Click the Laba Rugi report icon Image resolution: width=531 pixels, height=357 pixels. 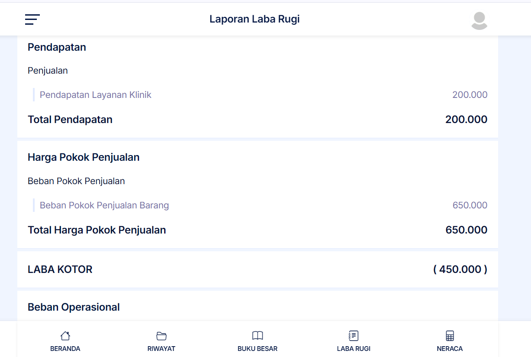[x=353, y=336]
